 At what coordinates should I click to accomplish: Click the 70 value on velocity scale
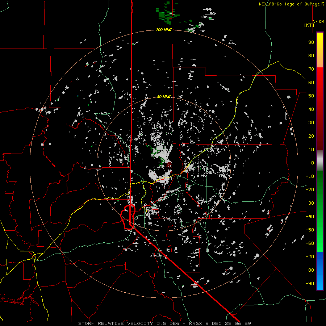(311, 69)
